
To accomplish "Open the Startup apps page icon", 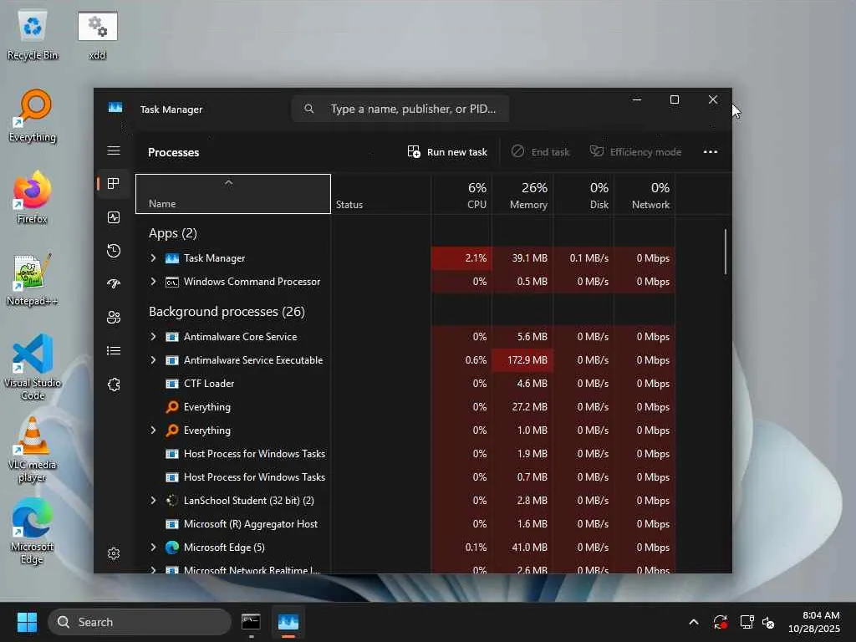I will click(114, 283).
